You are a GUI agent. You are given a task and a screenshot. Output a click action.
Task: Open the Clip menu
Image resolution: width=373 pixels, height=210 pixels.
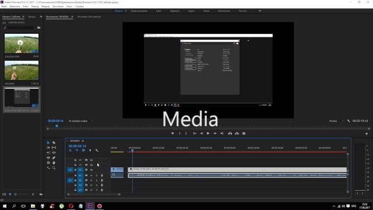point(26,6)
